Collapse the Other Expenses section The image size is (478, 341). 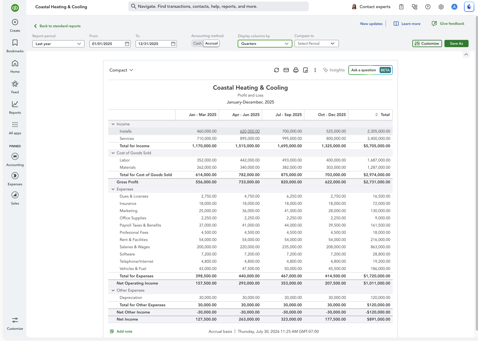coord(113,290)
